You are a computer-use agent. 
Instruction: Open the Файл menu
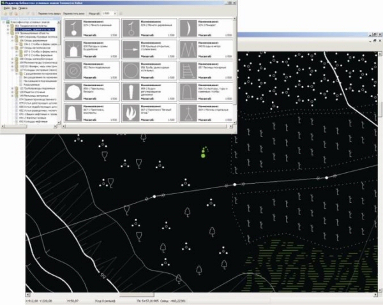(x=5, y=8)
